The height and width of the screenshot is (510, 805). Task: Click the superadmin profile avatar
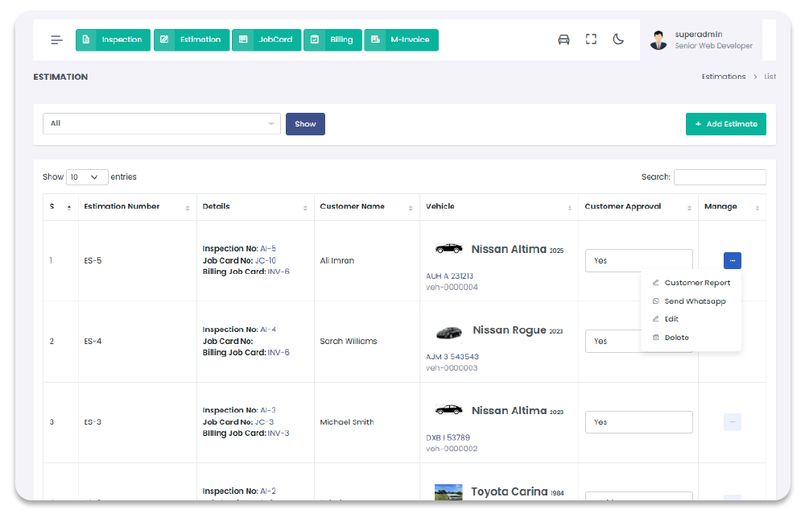pyautogui.click(x=658, y=40)
